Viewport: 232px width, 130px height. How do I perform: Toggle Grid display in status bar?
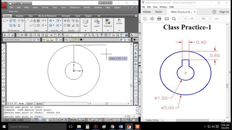[x=36, y=120]
